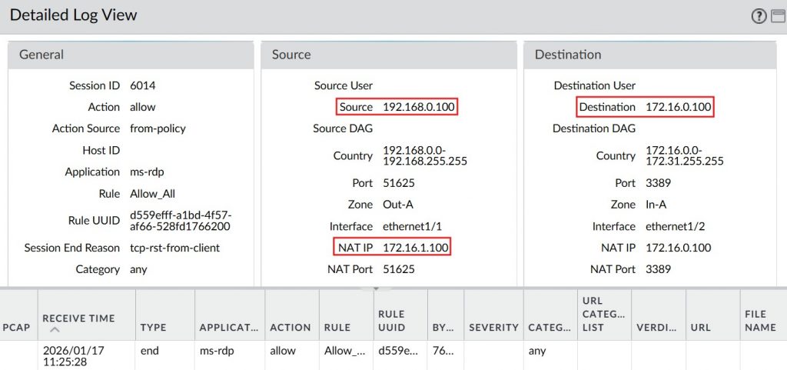787x370 pixels.
Task: Click the SEVERITY column header
Action: (493, 327)
